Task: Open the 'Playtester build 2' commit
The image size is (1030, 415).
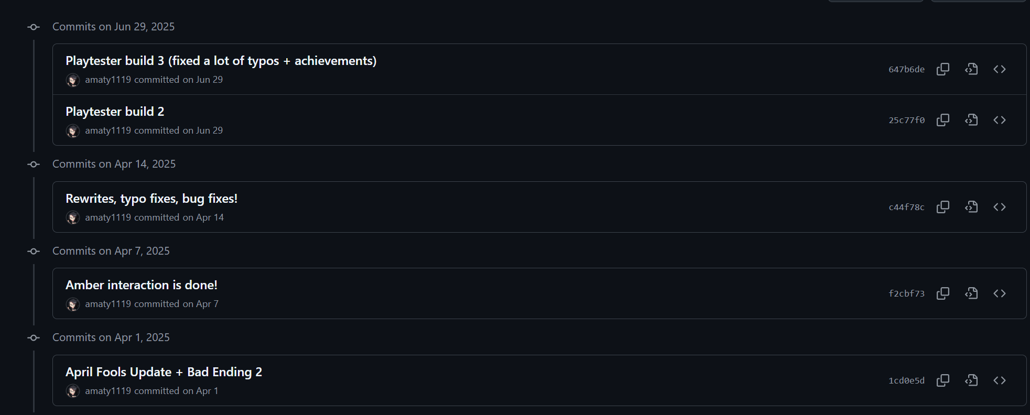Action: tap(115, 112)
